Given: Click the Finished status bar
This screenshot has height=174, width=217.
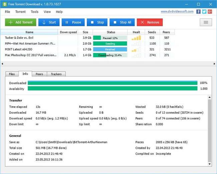Looking at the screenshot, I should click(110, 49).
